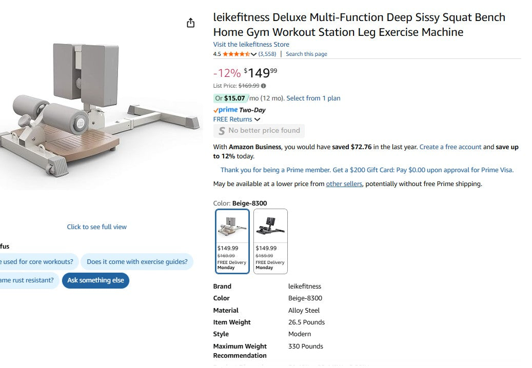532x368 pixels.
Task: Click the 'Ask something else' button
Action: click(96, 280)
